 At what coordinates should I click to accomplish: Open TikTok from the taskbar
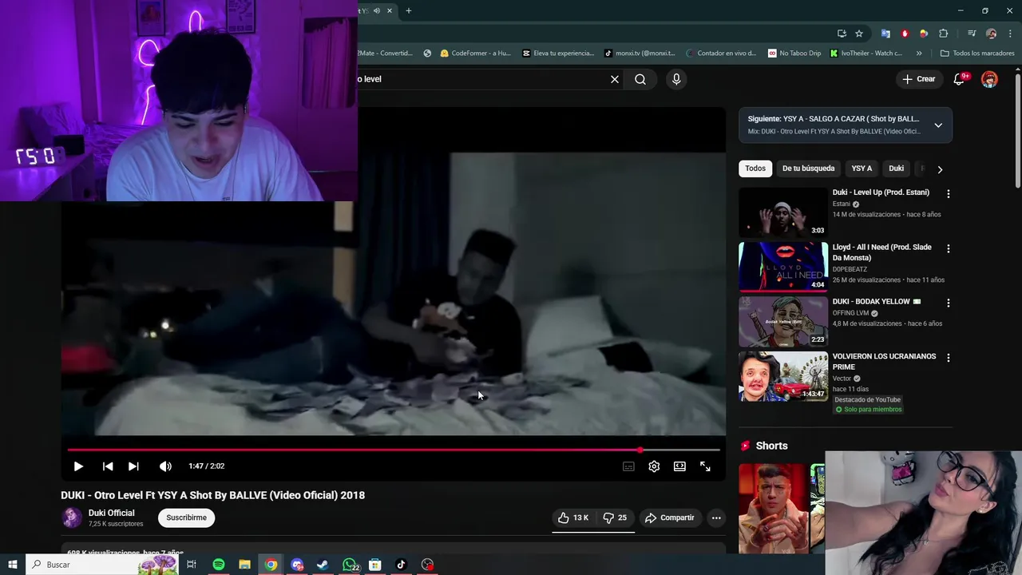pyautogui.click(x=401, y=565)
